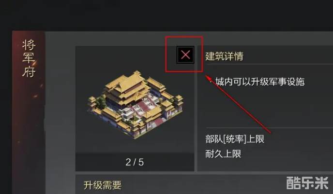Click the bullet dot before 城内可以升级军事设施

(x=211, y=82)
